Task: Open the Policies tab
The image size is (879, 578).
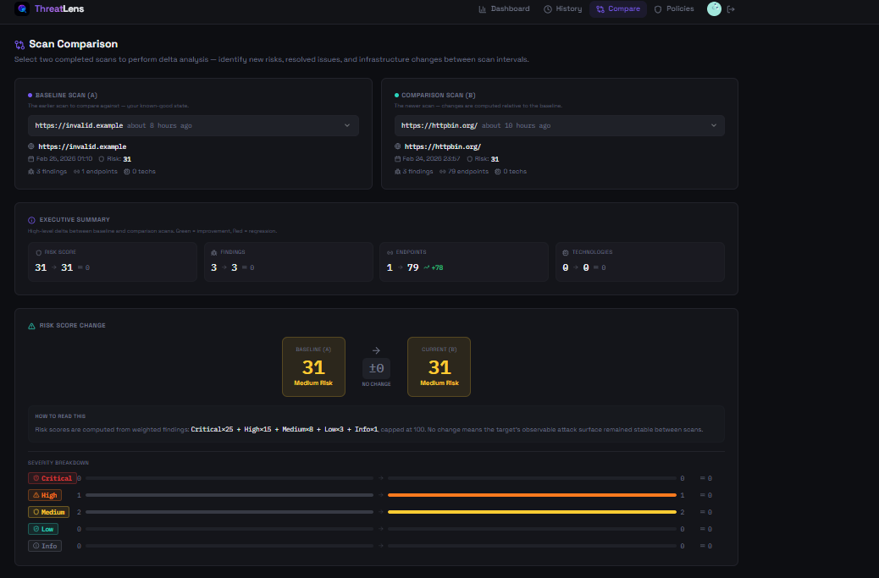Action: (x=674, y=9)
